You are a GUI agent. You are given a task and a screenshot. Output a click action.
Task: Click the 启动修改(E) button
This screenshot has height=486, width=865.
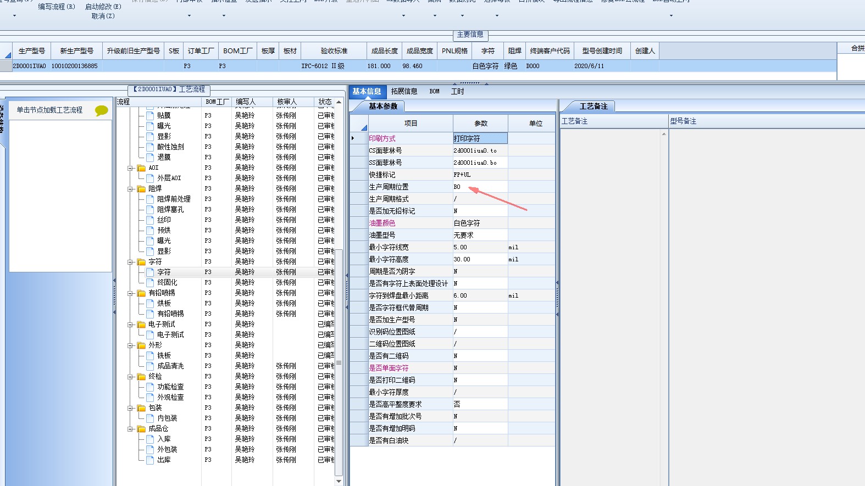click(x=103, y=7)
